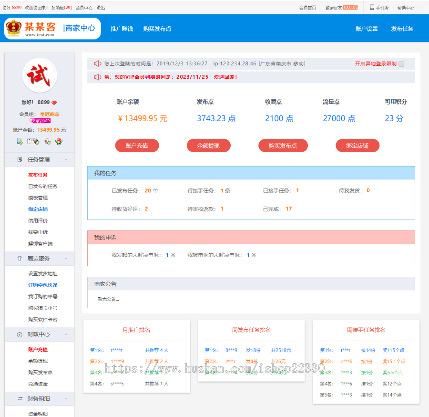Select 信用评价 in sidebar
429x417 pixels.
38,221
